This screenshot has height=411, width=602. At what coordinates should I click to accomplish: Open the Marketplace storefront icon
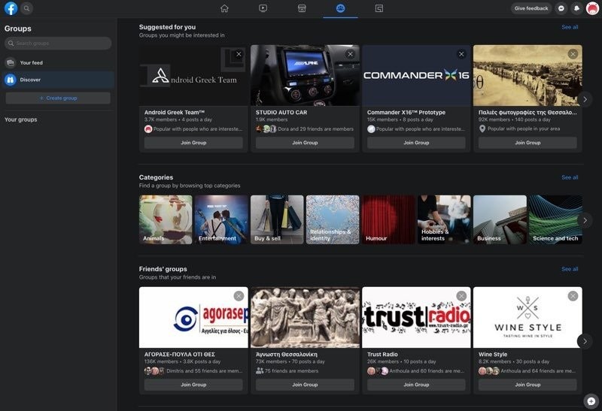click(302, 8)
